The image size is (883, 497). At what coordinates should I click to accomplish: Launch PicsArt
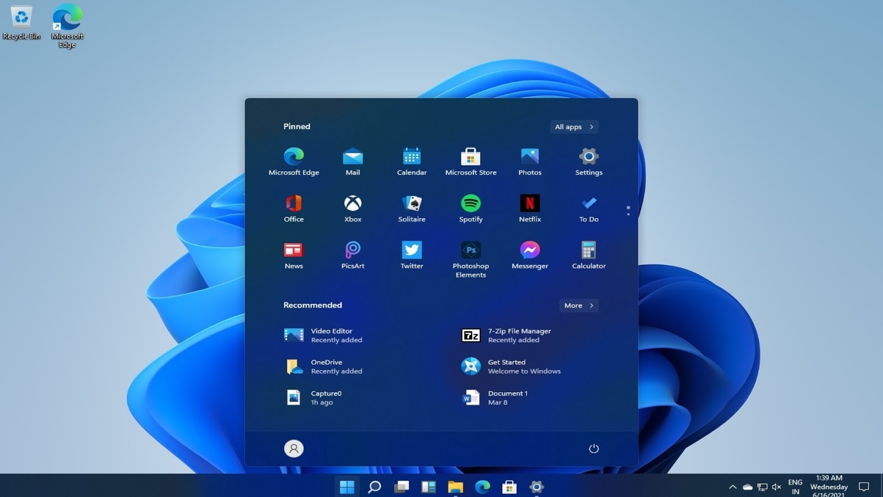coord(352,251)
